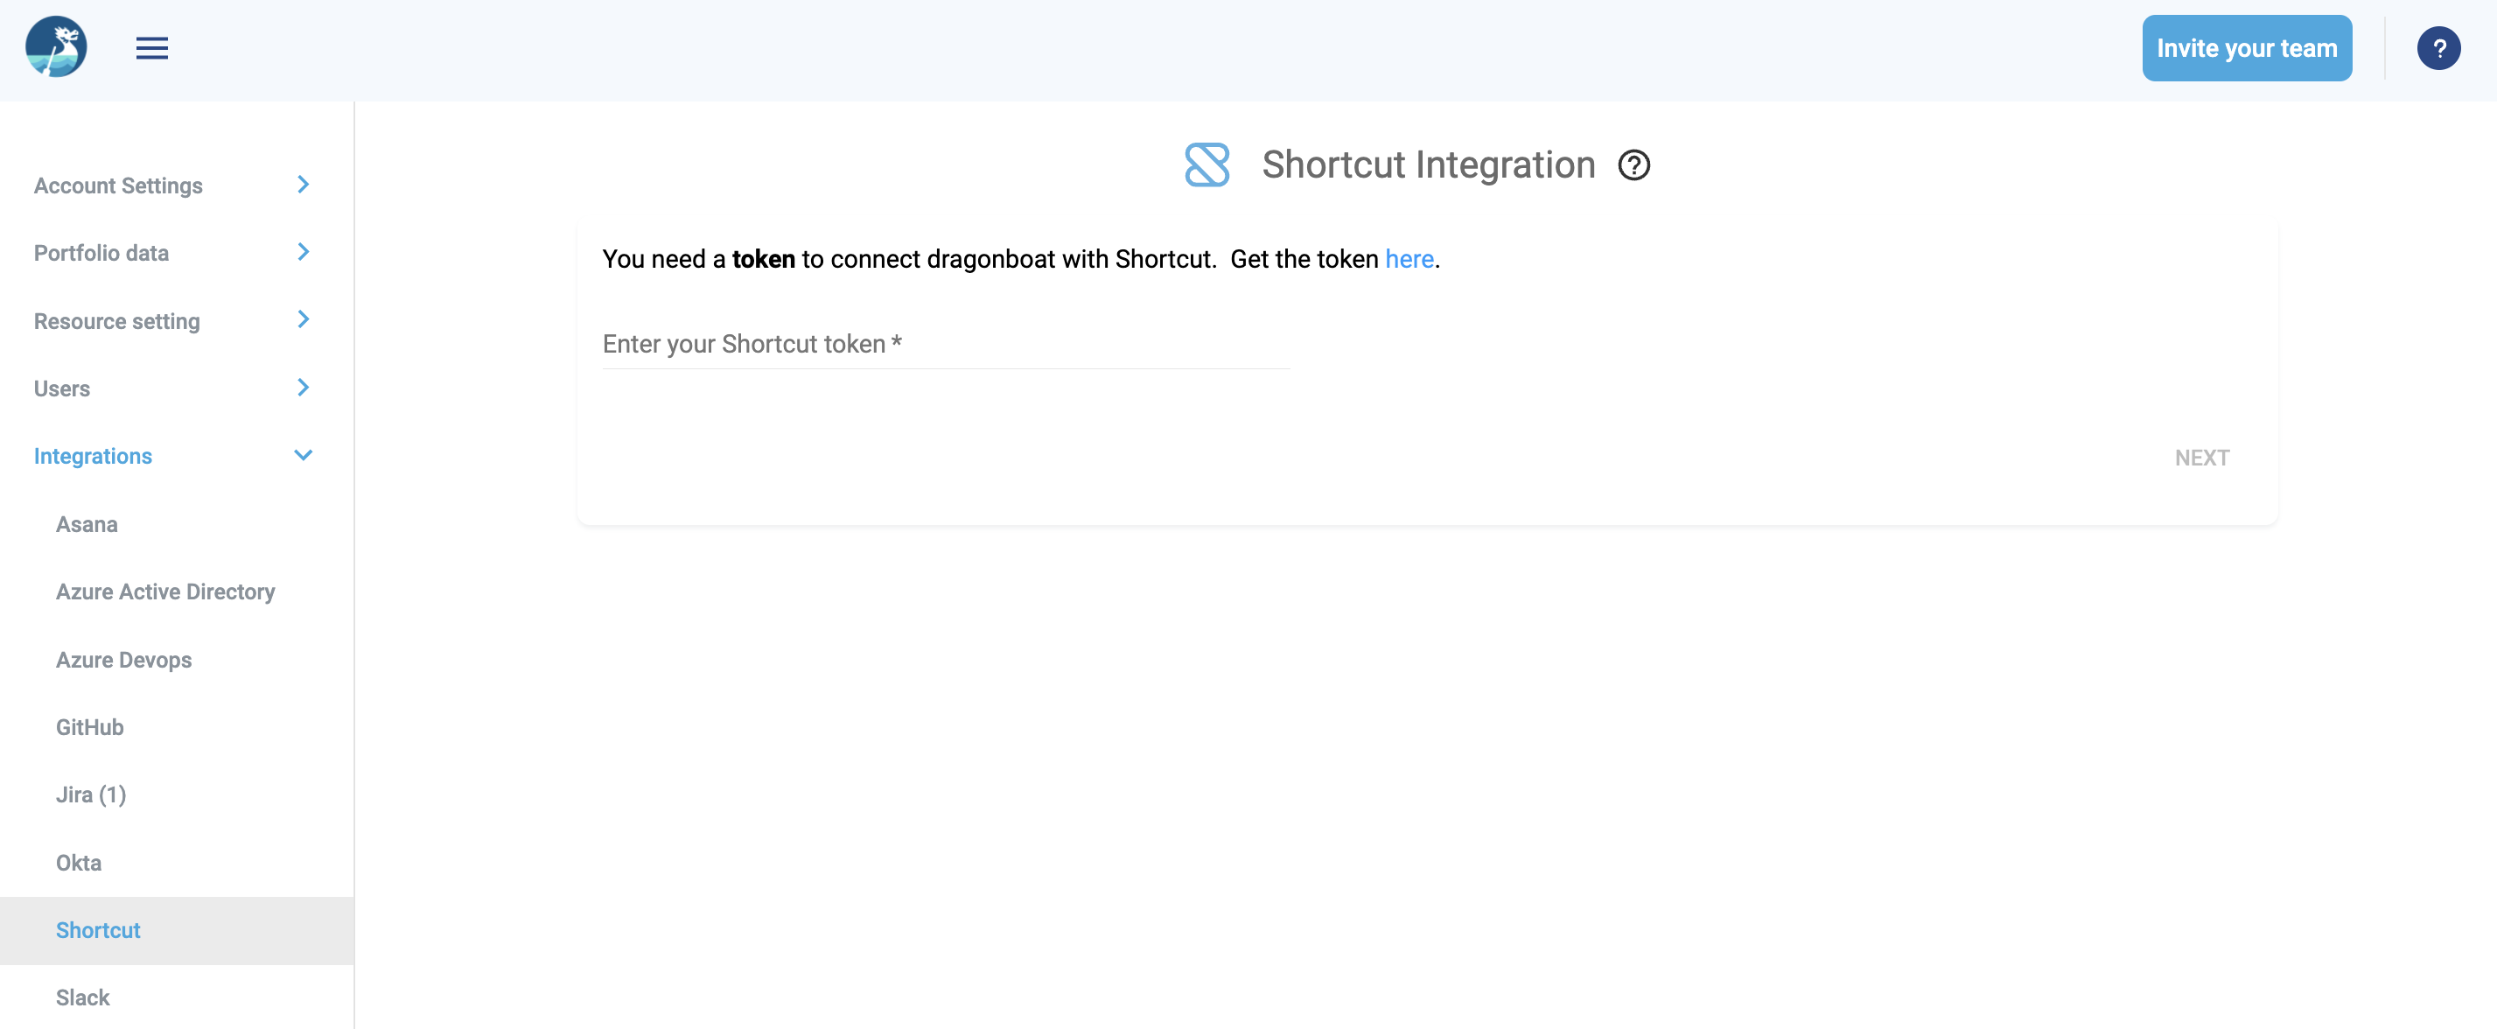This screenshot has width=2497, height=1029.
Task: Click the Dragonboat logo icon top left
Action: (58, 46)
